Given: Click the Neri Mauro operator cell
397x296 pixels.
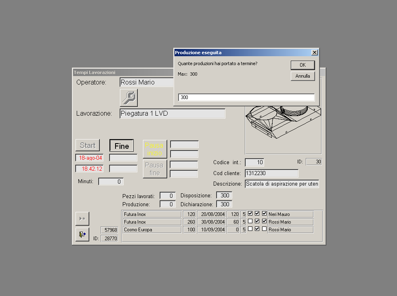Looking at the screenshot, I should (290, 214).
